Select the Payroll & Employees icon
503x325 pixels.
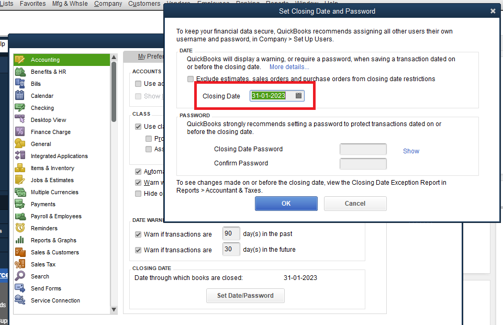[x=20, y=216]
